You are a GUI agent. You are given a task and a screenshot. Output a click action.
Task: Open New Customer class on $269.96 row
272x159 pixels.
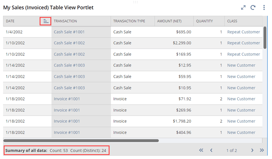[x=241, y=110]
